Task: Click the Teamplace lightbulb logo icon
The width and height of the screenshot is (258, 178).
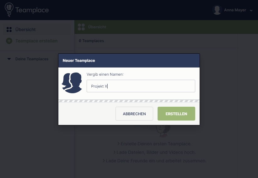Action: pyautogui.click(x=9, y=9)
